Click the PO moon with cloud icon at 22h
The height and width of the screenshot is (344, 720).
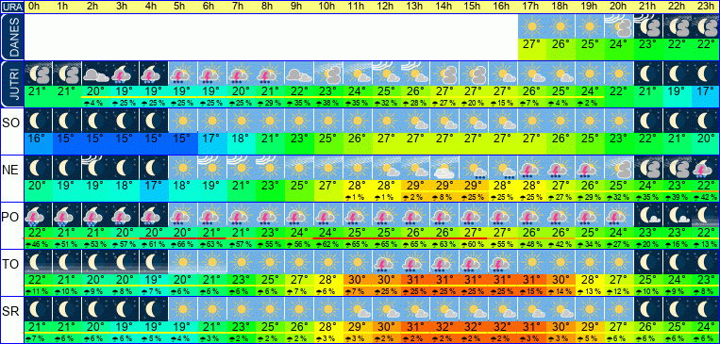point(678,214)
